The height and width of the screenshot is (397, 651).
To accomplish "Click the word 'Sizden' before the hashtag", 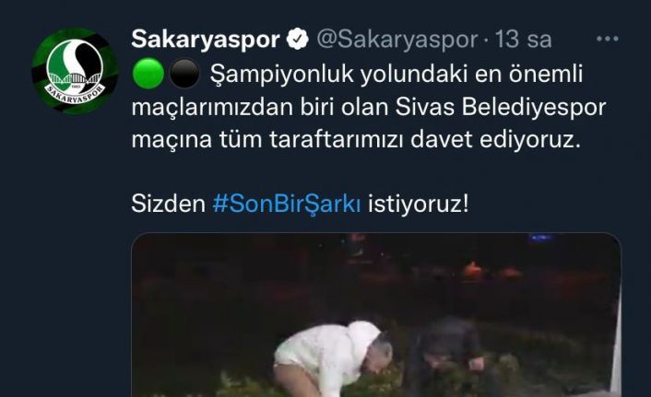I will pos(168,204).
